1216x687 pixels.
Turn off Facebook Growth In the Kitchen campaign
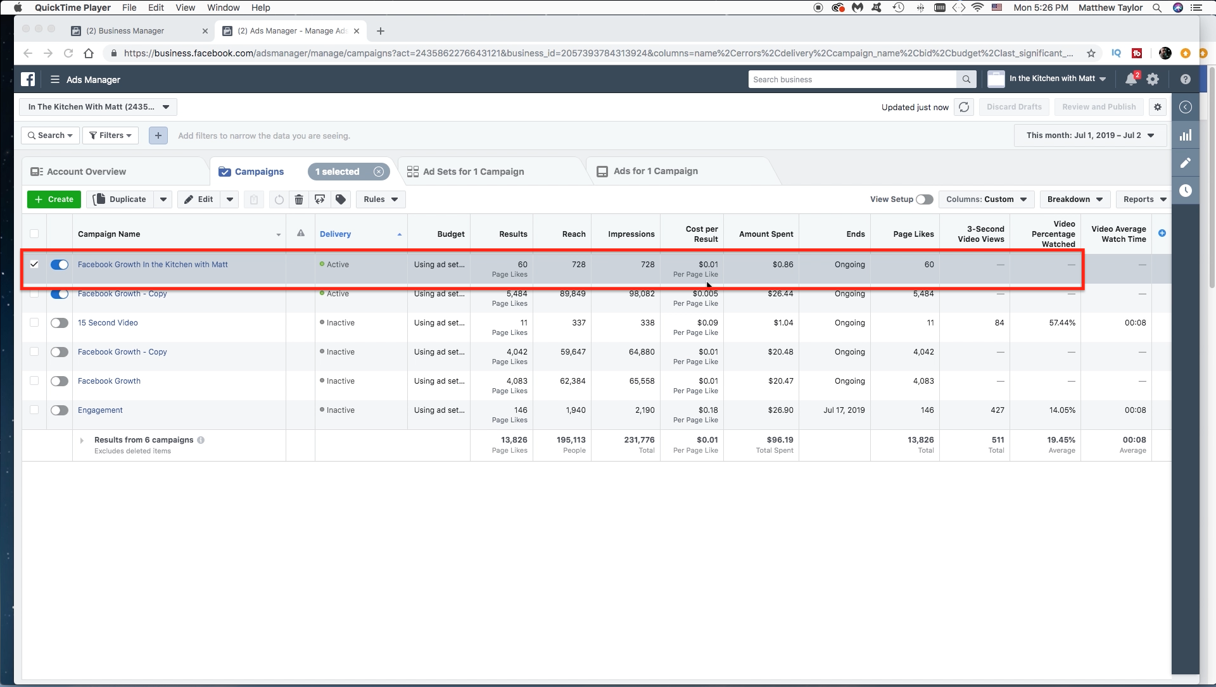tap(60, 265)
